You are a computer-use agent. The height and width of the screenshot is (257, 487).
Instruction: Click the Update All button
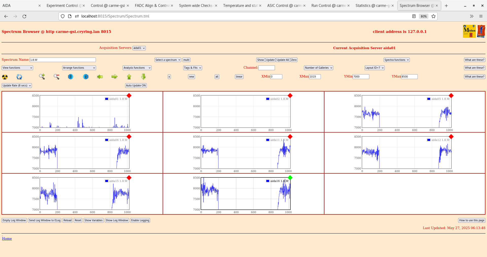point(283,60)
